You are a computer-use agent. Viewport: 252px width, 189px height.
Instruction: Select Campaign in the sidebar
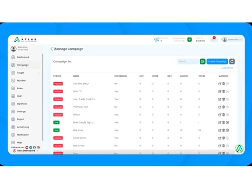point(25,65)
